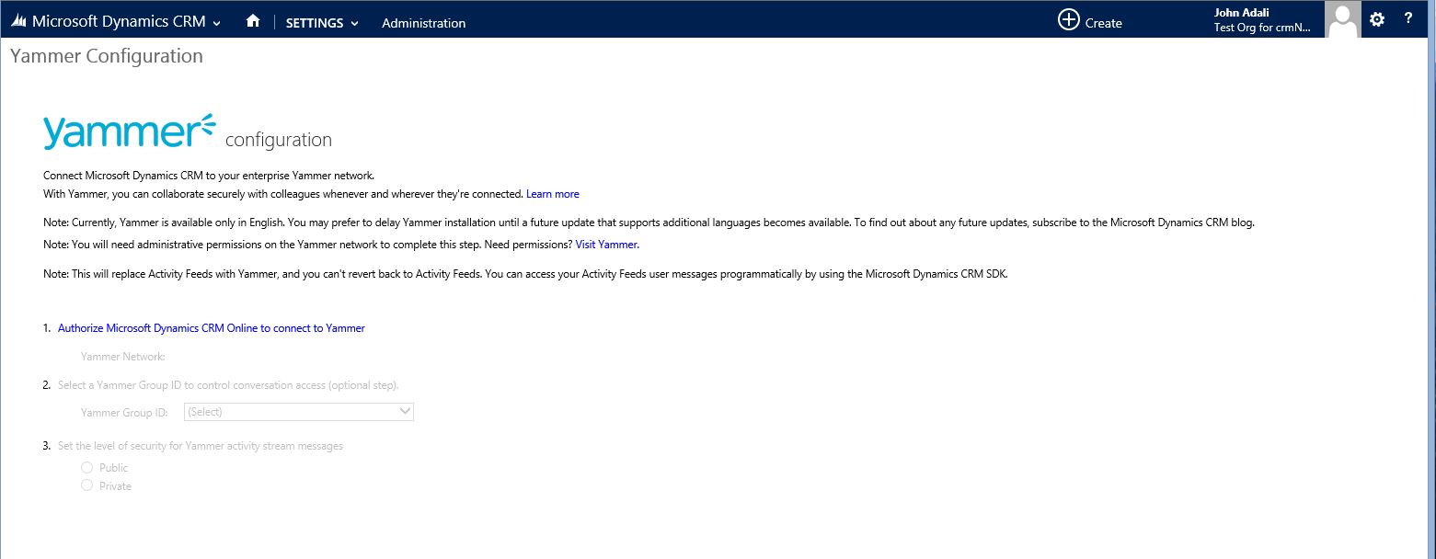Expand the chevron beside SETTINGS

pos(355,24)
